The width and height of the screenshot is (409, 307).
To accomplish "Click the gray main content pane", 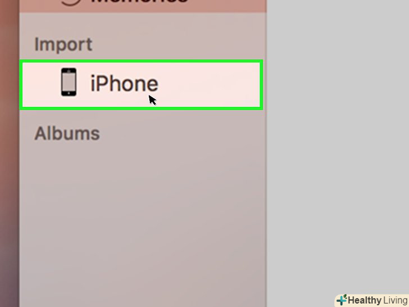I will 338,146.
